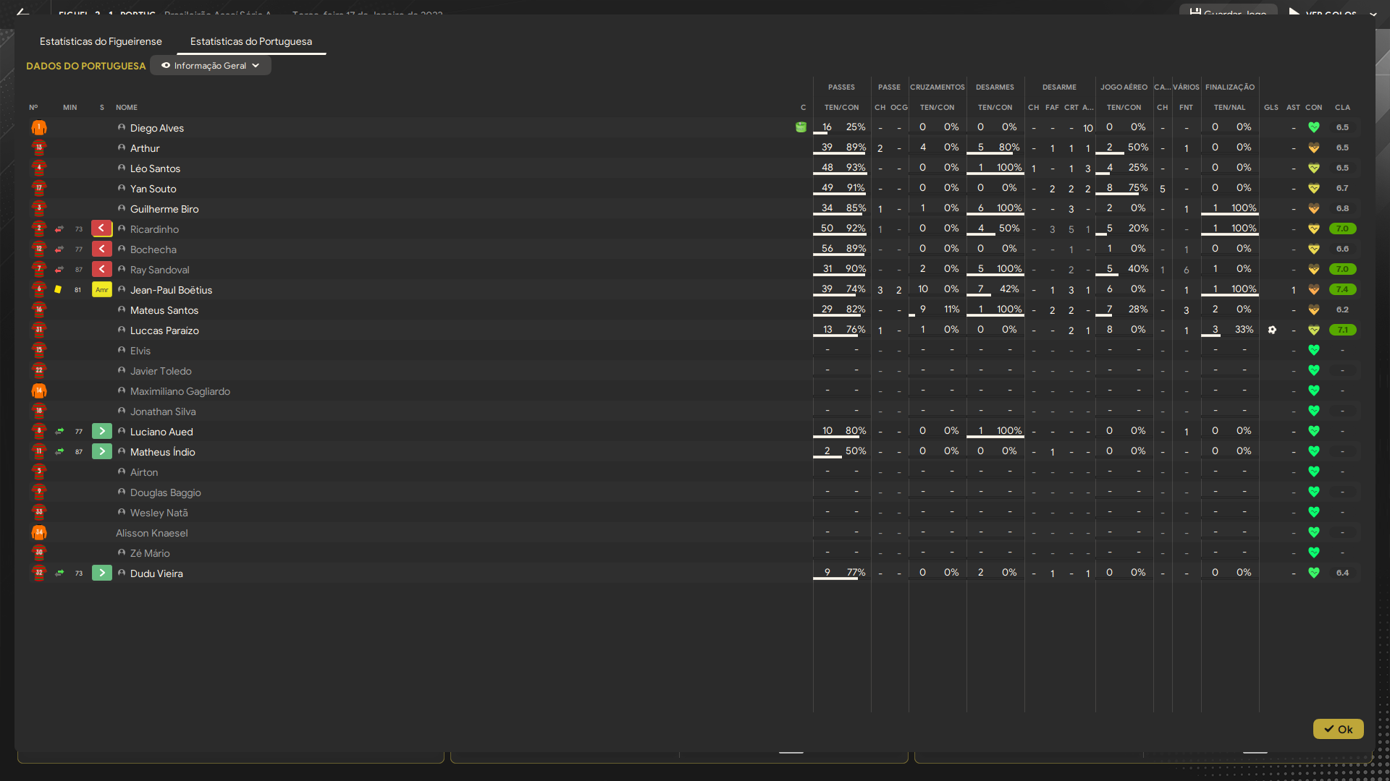Click the DESARMES column group header
This screenshot has height=781, width=1390.
(x=995, y=87)
